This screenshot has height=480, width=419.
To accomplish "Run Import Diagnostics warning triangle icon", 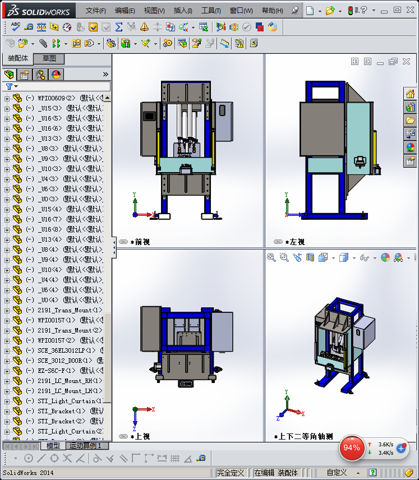I will pyautogui.click(x=144, y=27).
